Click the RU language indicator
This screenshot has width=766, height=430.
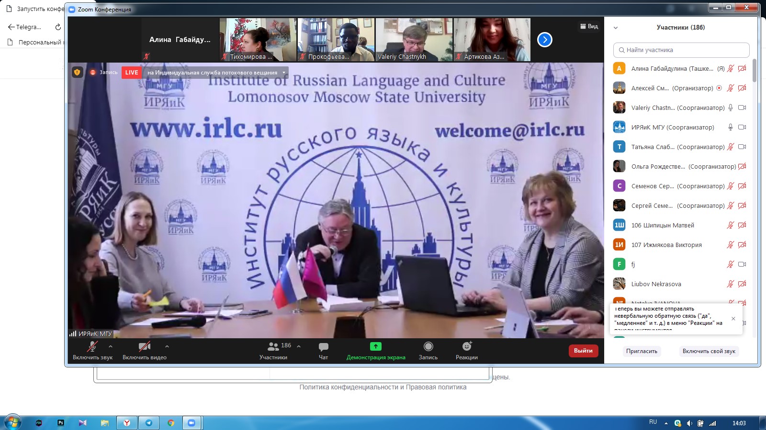point(653,422)
